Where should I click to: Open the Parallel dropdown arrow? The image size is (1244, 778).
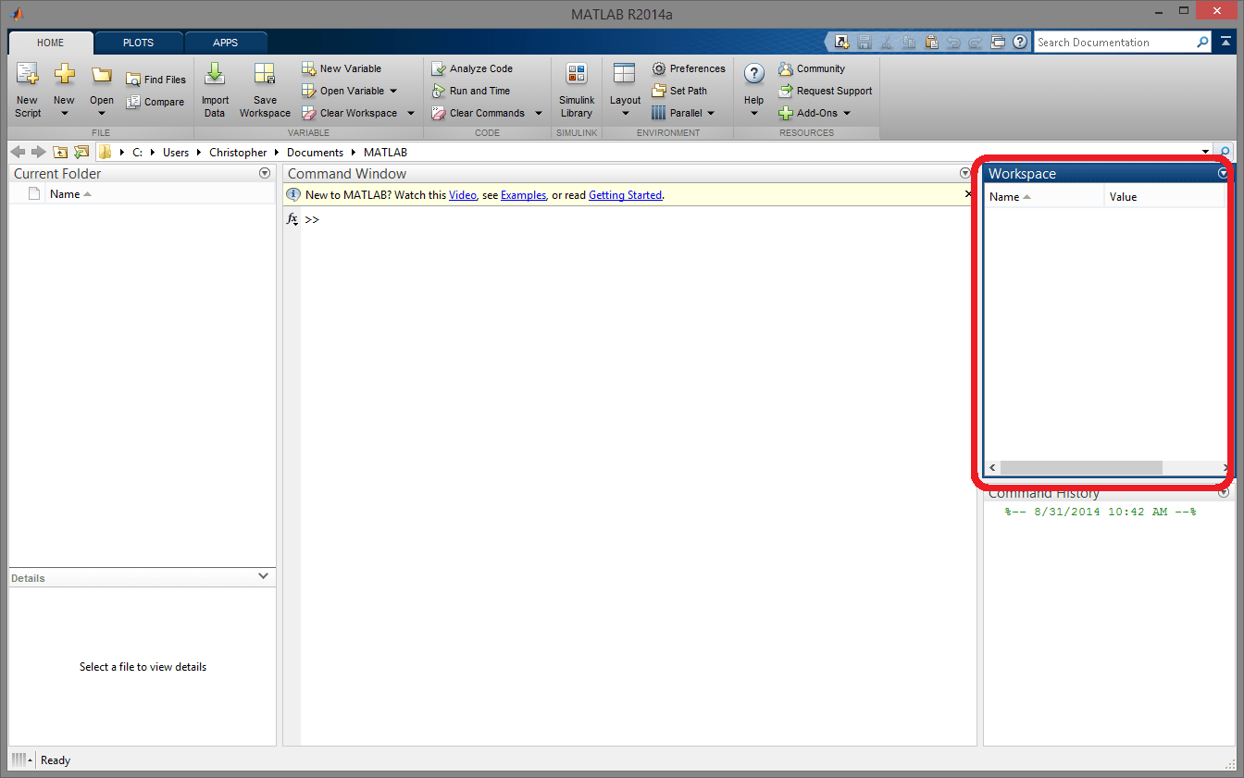tap(711, 113)
